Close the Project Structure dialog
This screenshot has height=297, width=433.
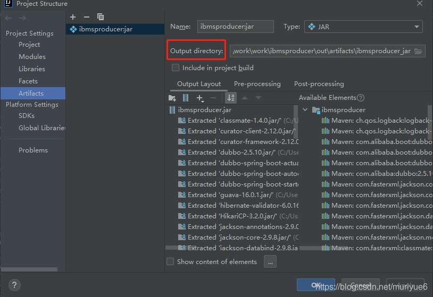[420, 3]
